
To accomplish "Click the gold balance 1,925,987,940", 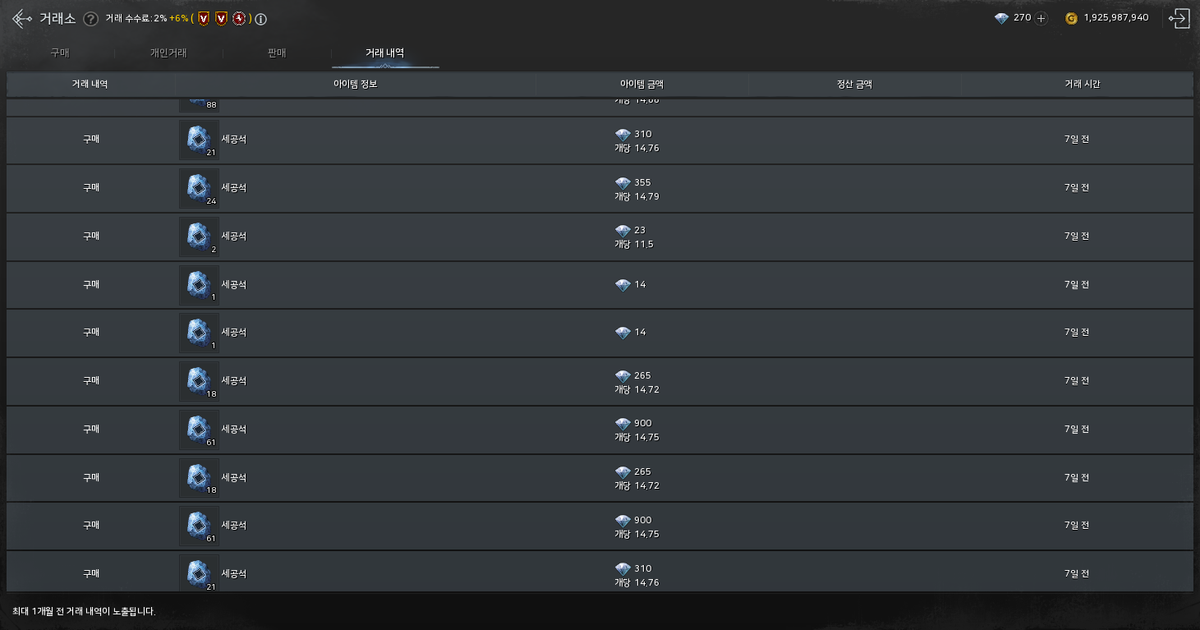I will 1116,18.
